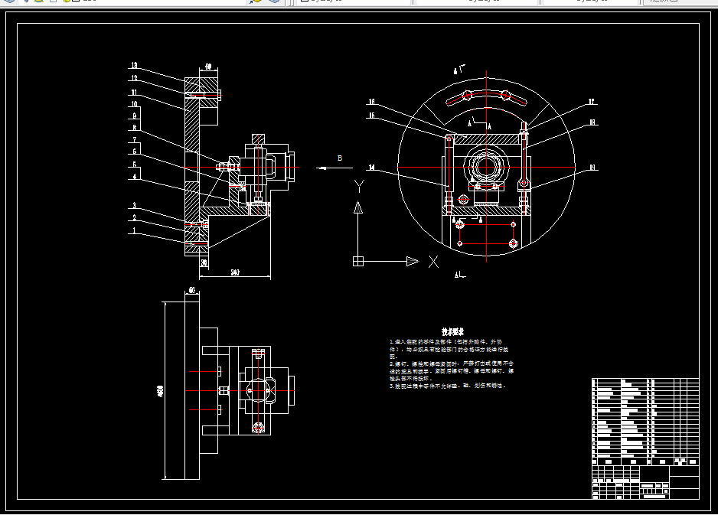Select part balloon number 14

pos(371,168)
